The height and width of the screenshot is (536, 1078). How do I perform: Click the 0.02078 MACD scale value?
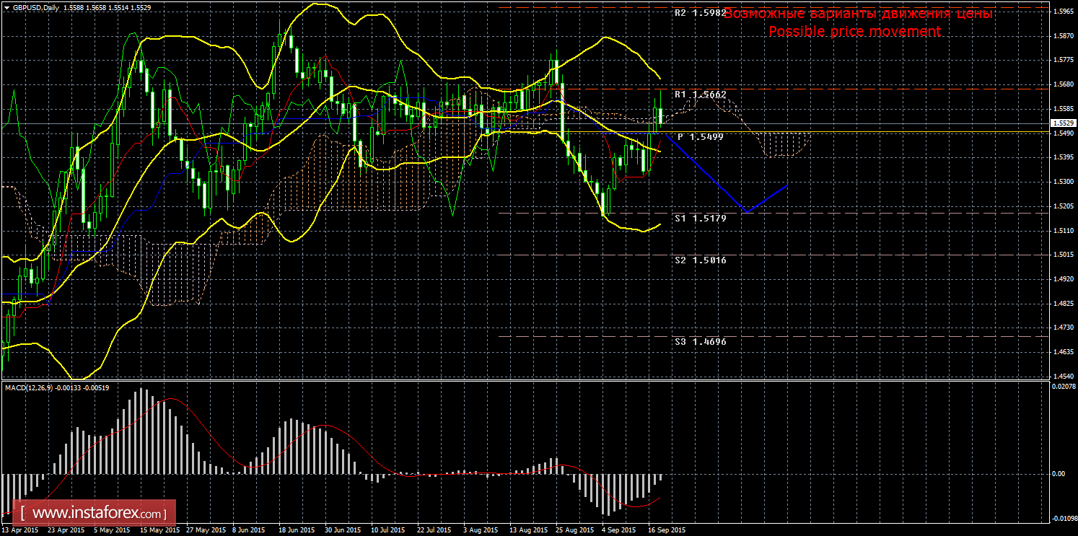(1062, 387)
